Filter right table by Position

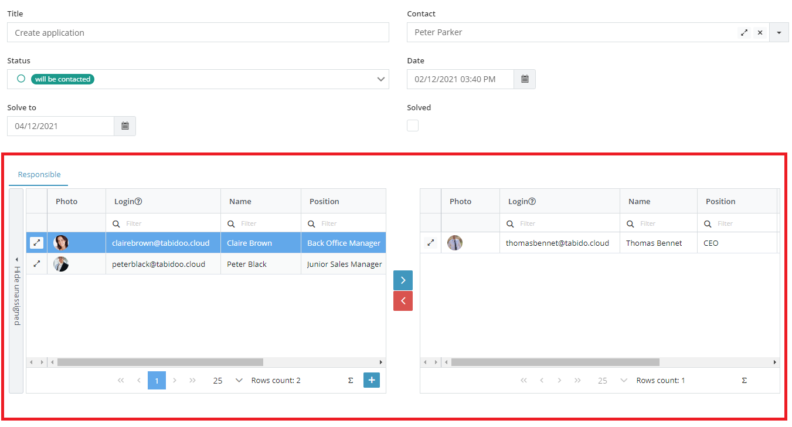(x=737, y=223)
